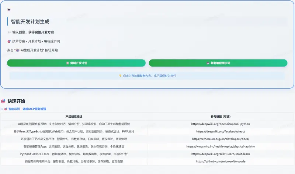Click the robot icon at the panel top
Image resolution: width=295 pixels, height=174 pixels.
pyautogui.click(x=9, y=10)
